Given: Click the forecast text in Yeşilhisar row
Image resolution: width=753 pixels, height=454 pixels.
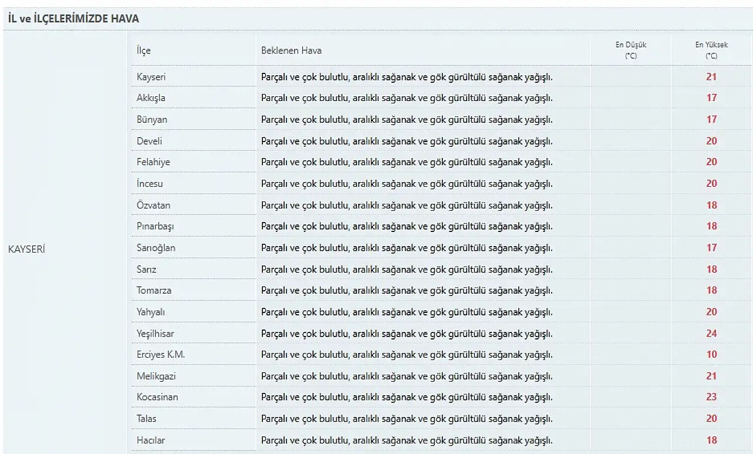Looking at the screenshot, I should coord(407,334).
